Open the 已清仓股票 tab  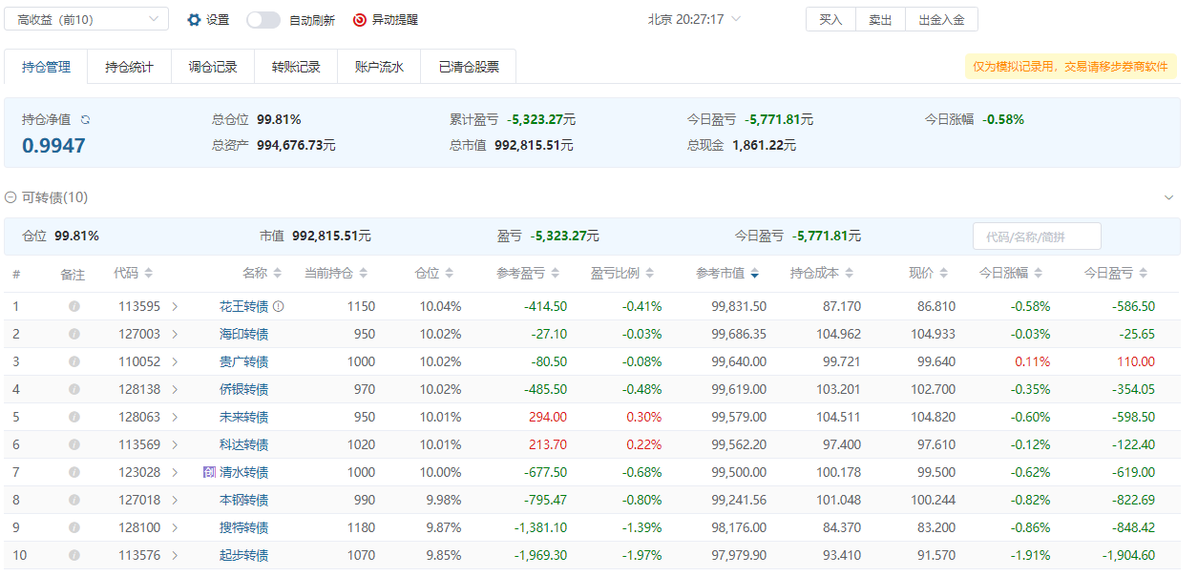pyautogui.click(x=468, y=67)
